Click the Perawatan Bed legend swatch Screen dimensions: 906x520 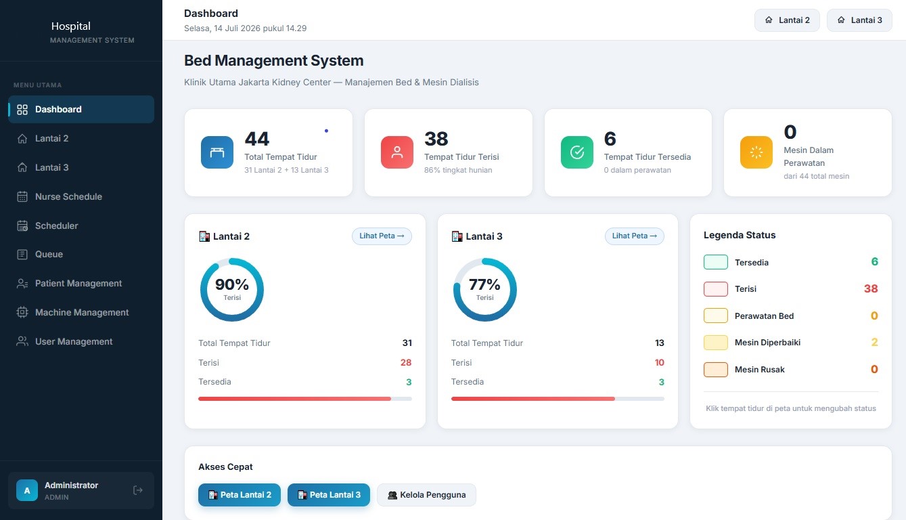[716, 316]
